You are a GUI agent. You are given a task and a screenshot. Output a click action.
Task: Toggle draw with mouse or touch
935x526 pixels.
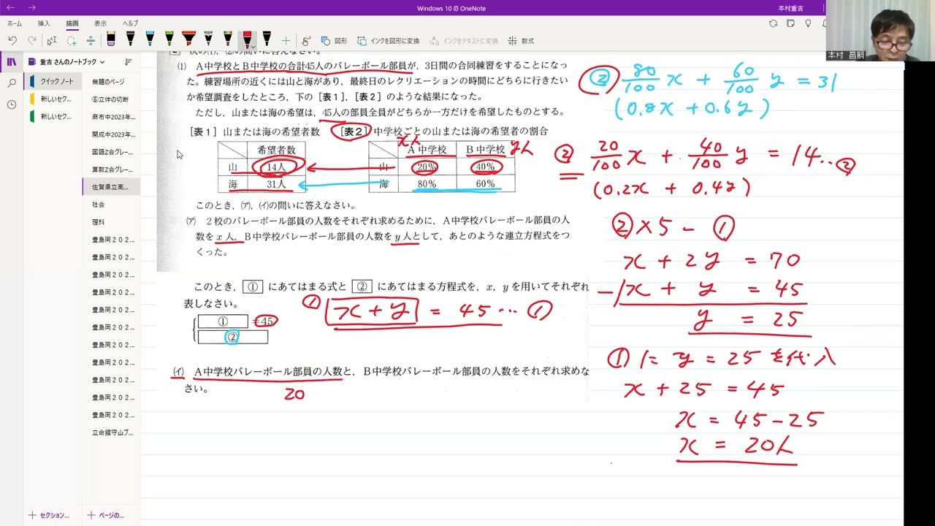pos(305,41)
